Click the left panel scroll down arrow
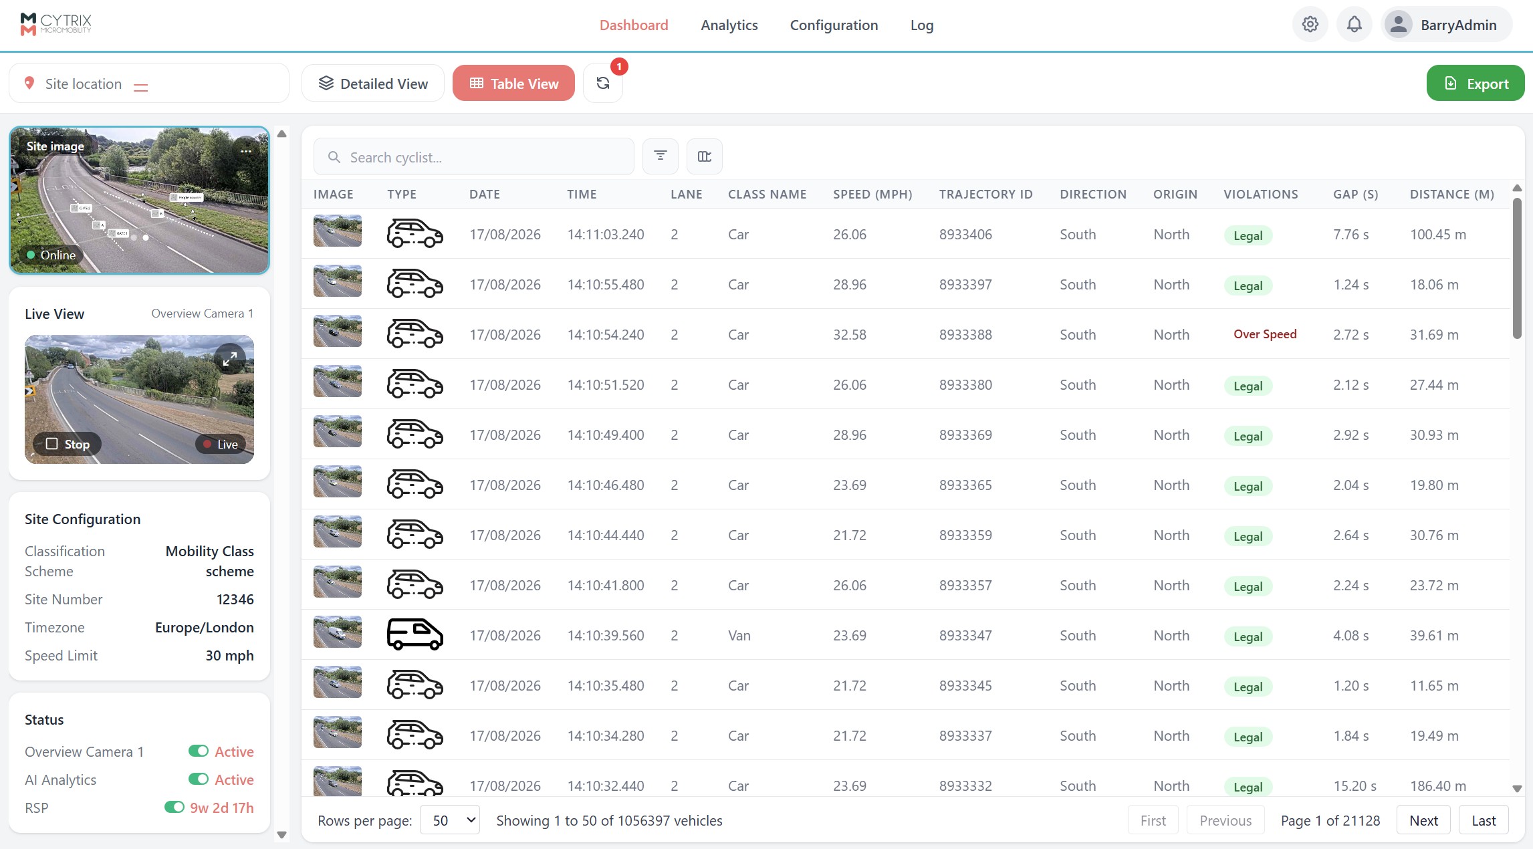 point(281,834)
